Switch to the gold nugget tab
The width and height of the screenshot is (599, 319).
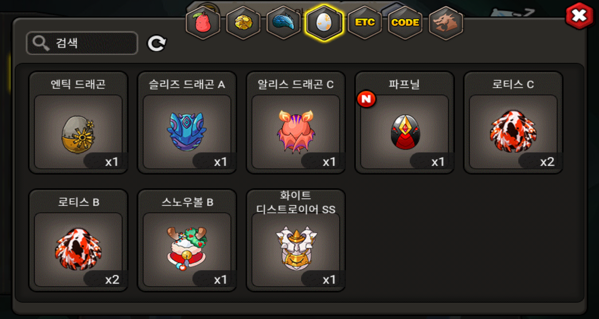click(x=243, y=23)
